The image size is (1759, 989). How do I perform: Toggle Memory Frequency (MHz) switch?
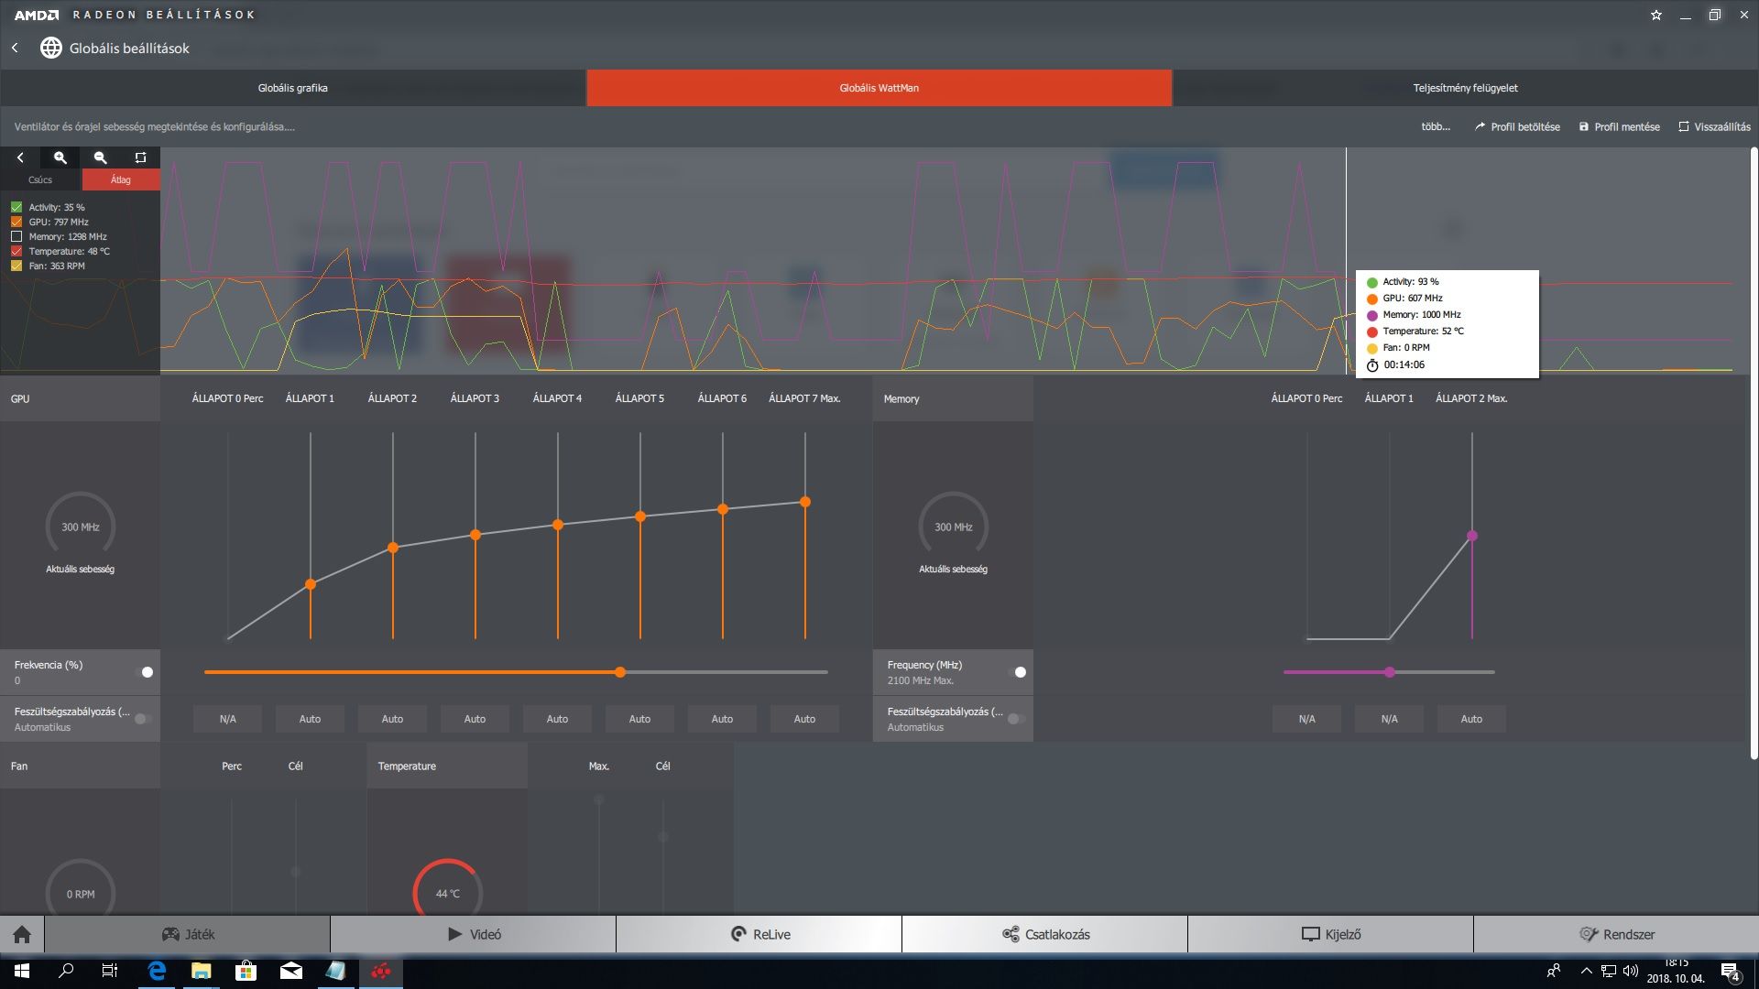1017,672
